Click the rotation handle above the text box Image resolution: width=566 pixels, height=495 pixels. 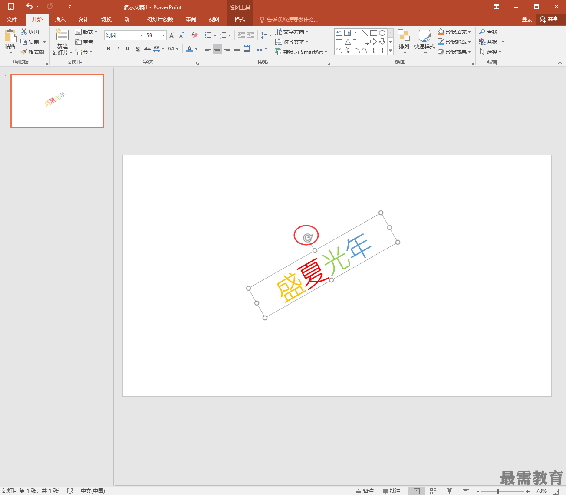click(x=308, y=237)
